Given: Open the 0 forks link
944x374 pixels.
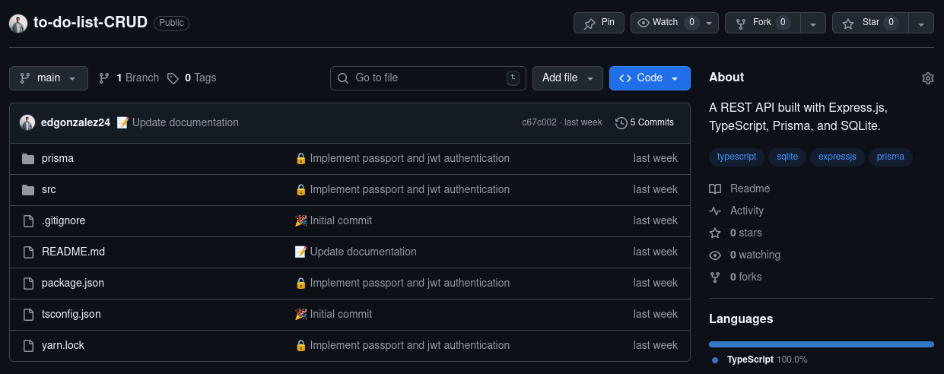Looking at the screenshot, I should click(736, 277).
